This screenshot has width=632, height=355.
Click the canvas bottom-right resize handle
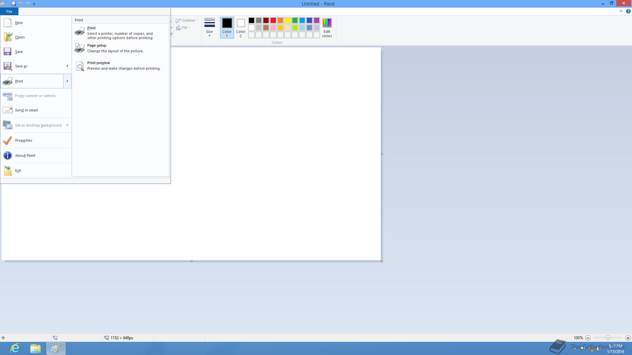(x=382, y=261)
